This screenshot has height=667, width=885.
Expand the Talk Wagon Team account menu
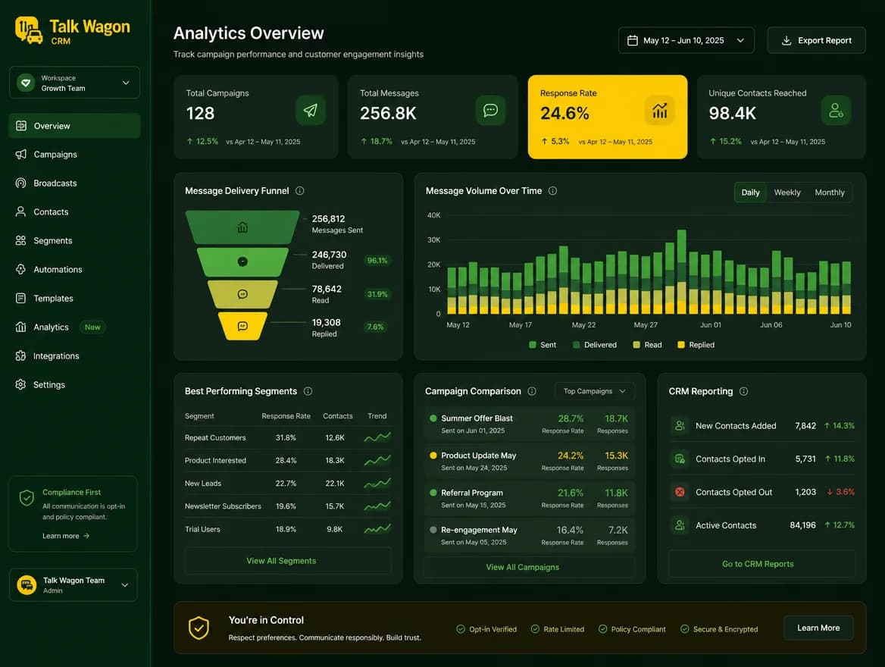coord(73,585)
